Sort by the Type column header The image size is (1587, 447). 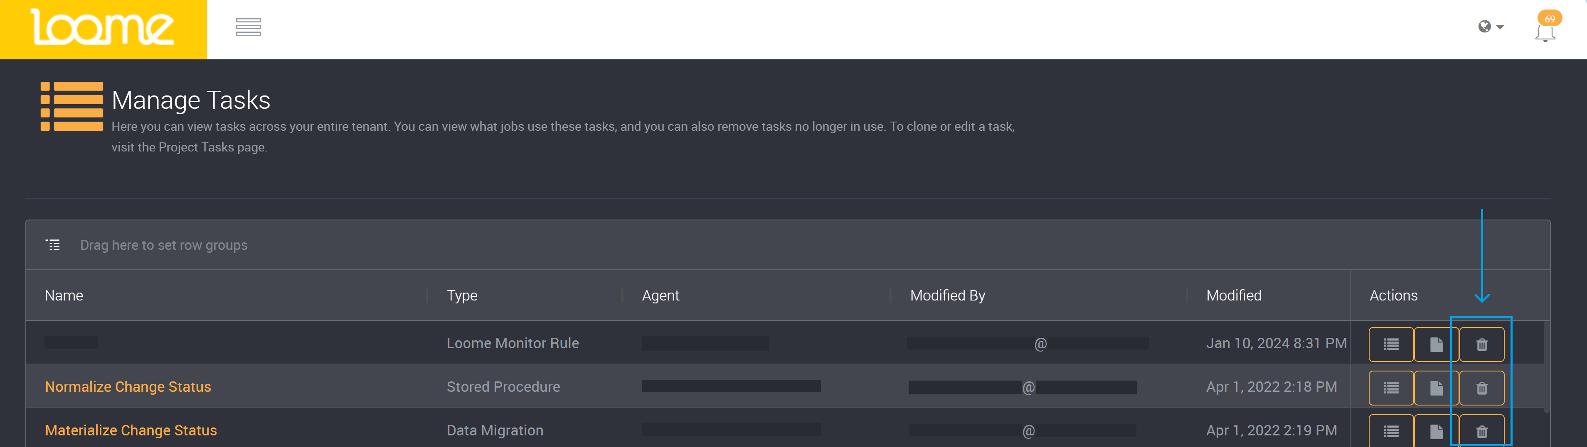(462, 296)
